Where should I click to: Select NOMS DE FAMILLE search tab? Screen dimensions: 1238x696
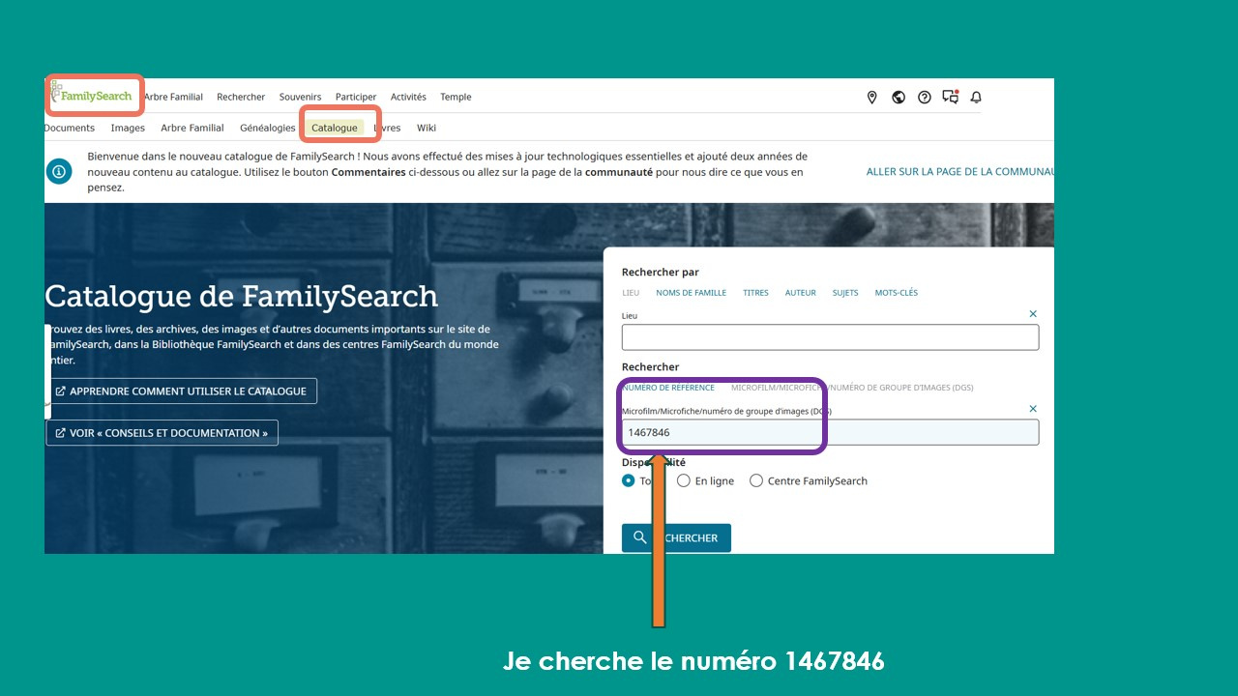[691, 293]
